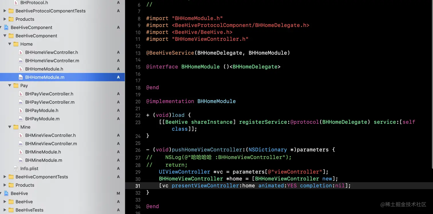Image resolution: width=433 pixels, height=214 pixels.
Task: Expand the Products folder under BeeHiveProtocolComponentTests
Action: tap(5, 19)
